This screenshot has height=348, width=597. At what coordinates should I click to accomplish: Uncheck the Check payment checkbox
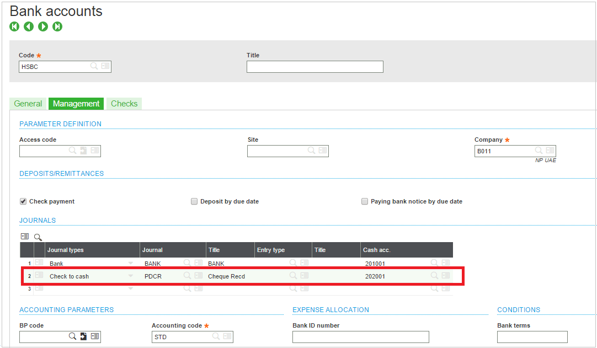pyautogui.click(x=23, y=201)
